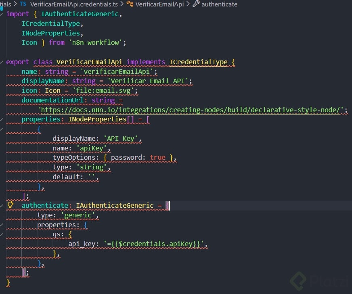Open the docs.n8n.io documentation URL
Viewport: 352px width, 294px height.
pyautogui.click(x=191, y=110)
